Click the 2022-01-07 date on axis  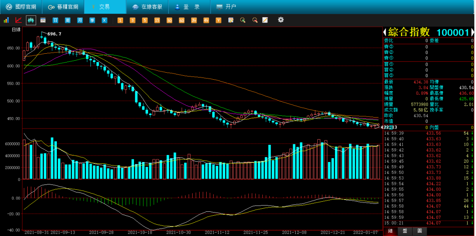[x=365, y=232]
